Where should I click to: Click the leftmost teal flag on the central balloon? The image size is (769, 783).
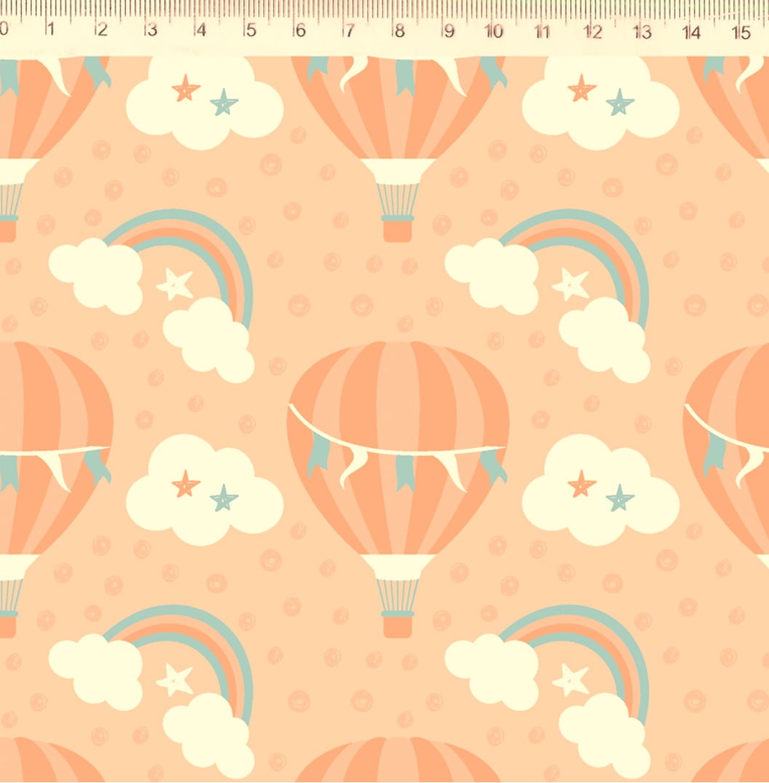coord(318,454)
